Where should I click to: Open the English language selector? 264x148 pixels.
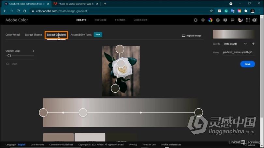[22, 145]
